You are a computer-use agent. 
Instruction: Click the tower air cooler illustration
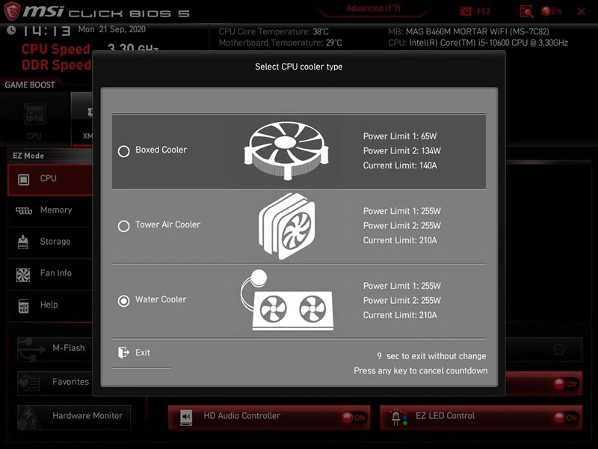[287, 226]
